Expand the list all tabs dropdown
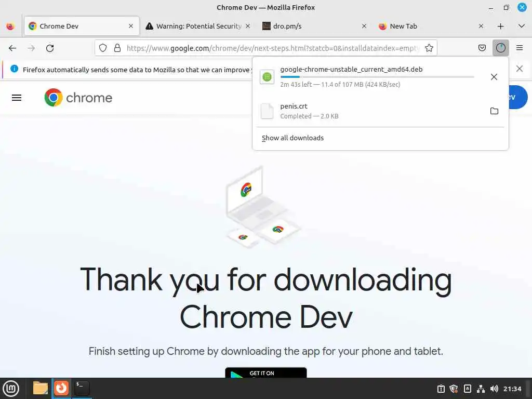This screenshot has height=399, width=532. [522, 26]
